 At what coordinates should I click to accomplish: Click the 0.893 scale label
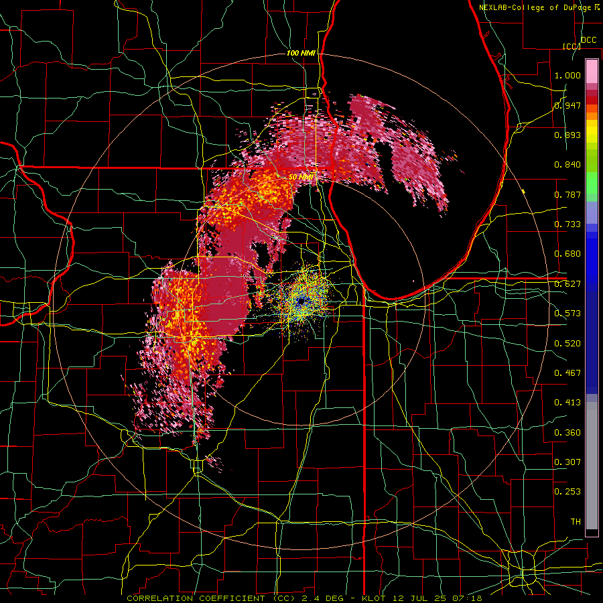(567, 135)
